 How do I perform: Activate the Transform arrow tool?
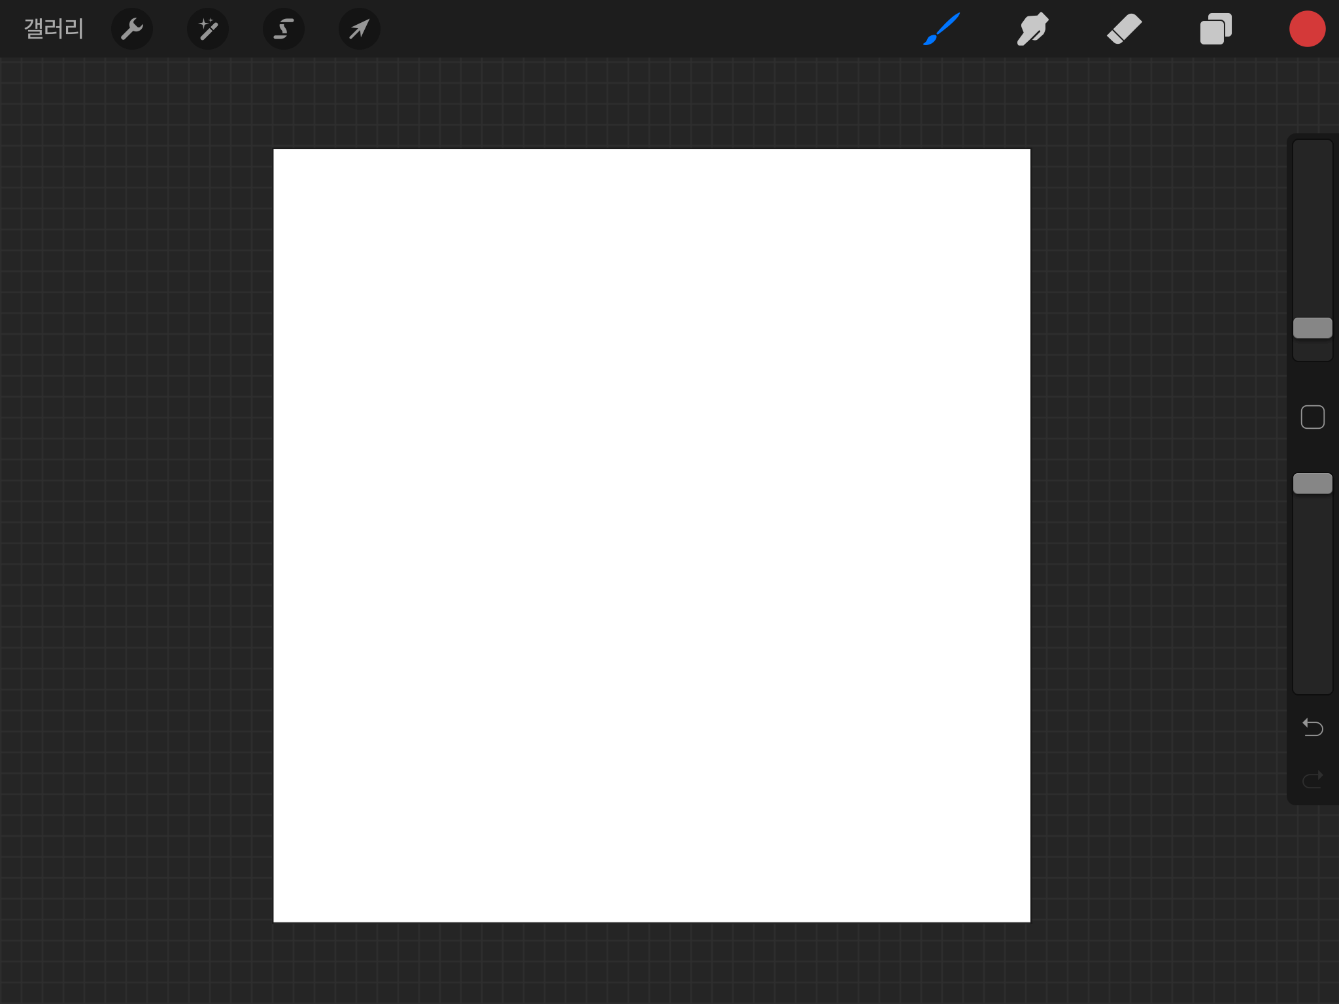359,29
